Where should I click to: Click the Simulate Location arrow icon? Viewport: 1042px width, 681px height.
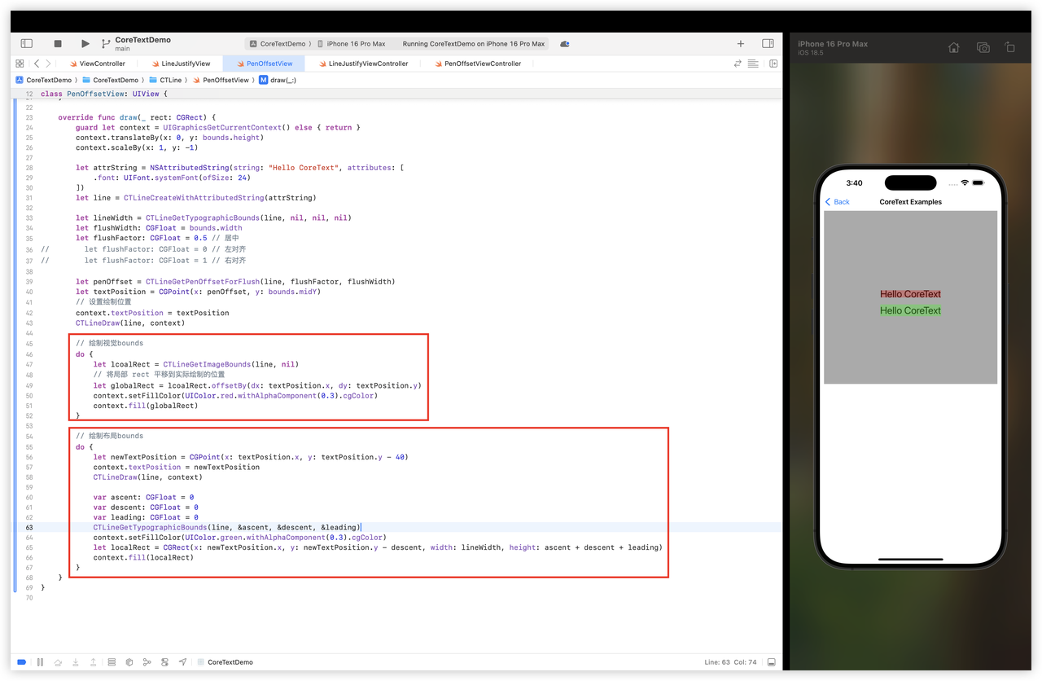pos(182,662)
